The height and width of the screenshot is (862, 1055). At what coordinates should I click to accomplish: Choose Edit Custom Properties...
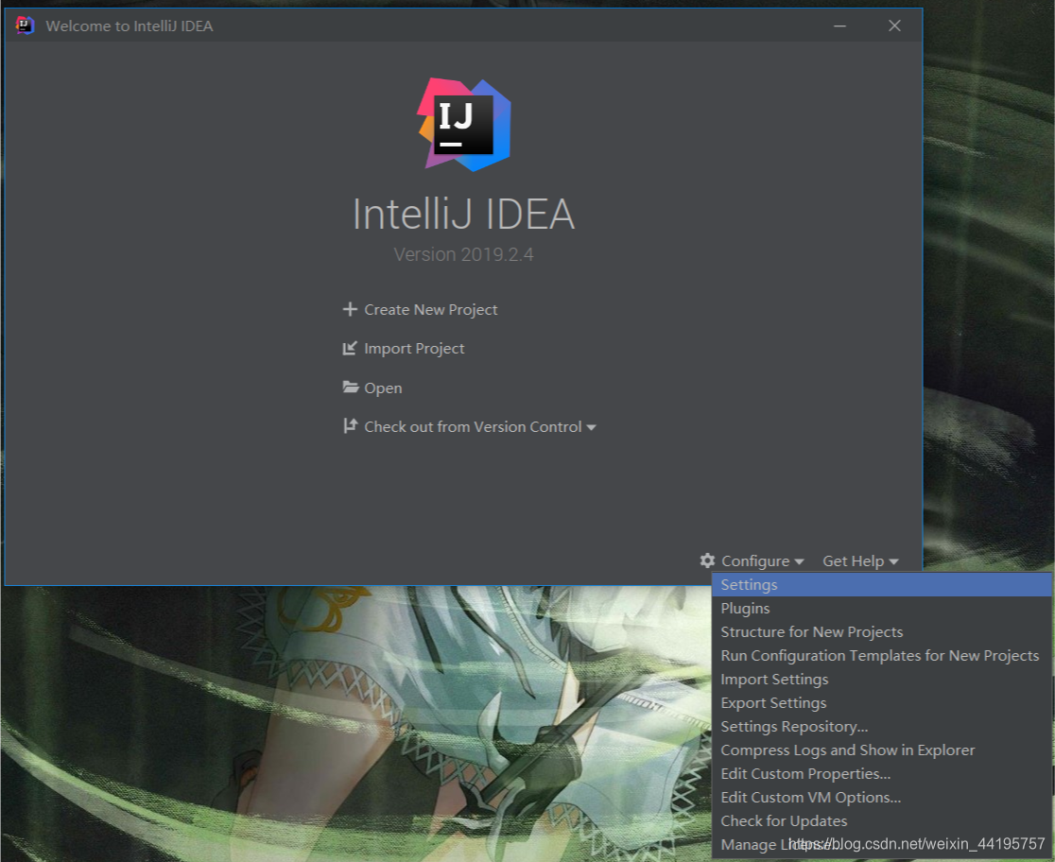(x=881, y=773)
